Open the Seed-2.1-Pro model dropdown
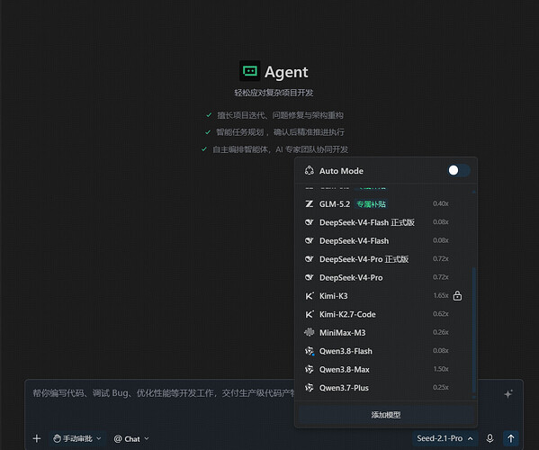539x450 pixels. (x=445, y=438)
